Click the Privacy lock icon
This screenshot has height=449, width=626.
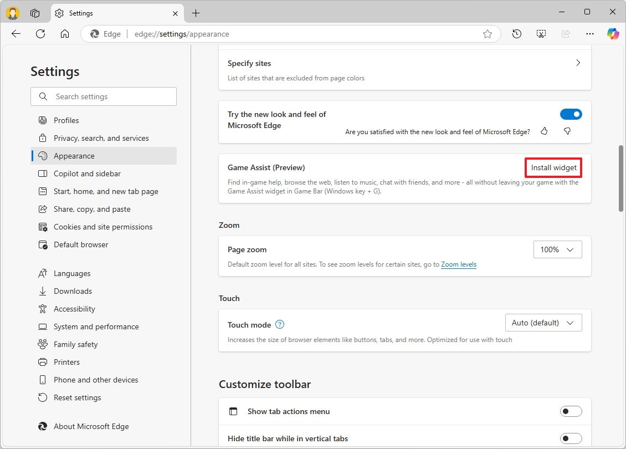click(43, 138)
